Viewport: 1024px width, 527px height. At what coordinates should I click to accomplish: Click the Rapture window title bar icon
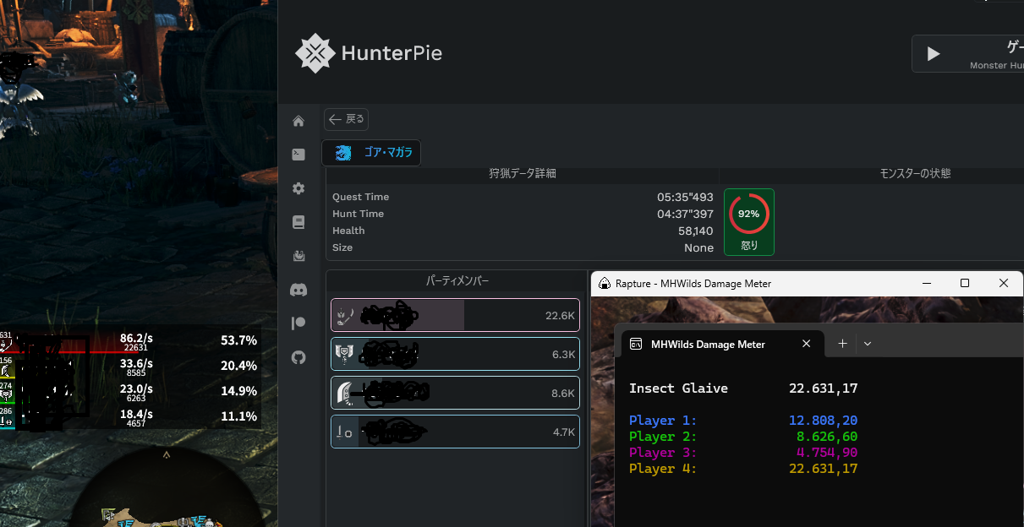(x=605, y=284)
